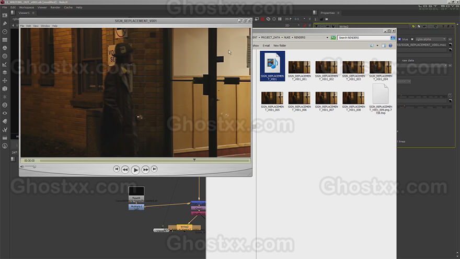
Task: Open the Other nodes toolbar icon
Action: point(5,138)
